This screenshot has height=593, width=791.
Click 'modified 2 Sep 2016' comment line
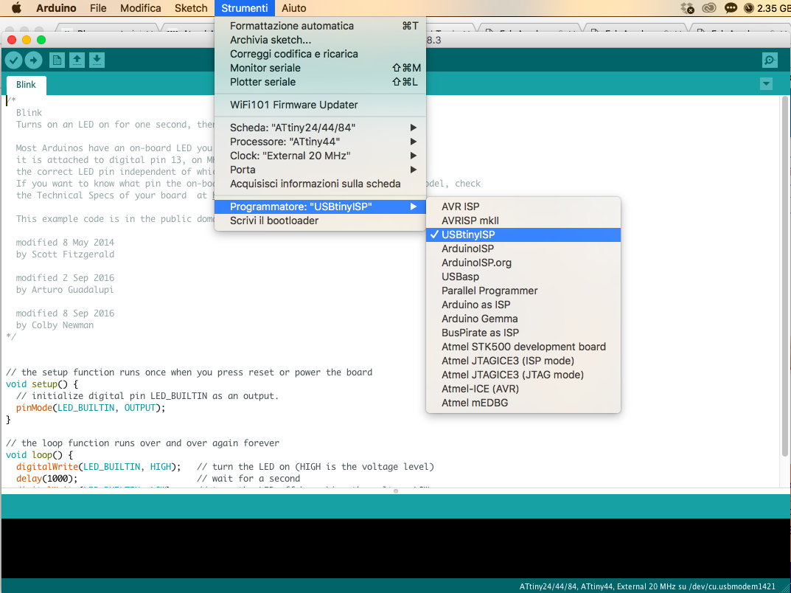point(65,278)
